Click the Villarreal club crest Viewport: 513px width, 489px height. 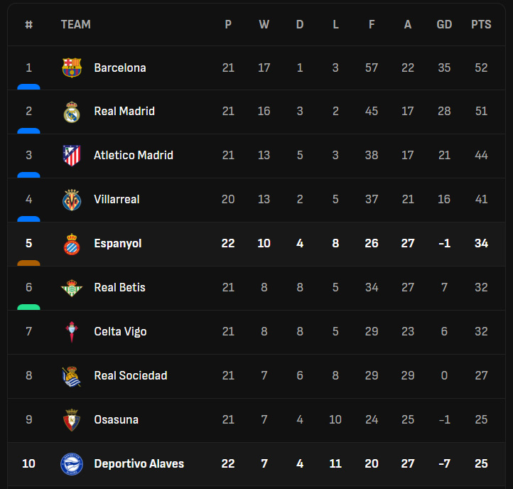pyautogui.click(x=72, y=200)
